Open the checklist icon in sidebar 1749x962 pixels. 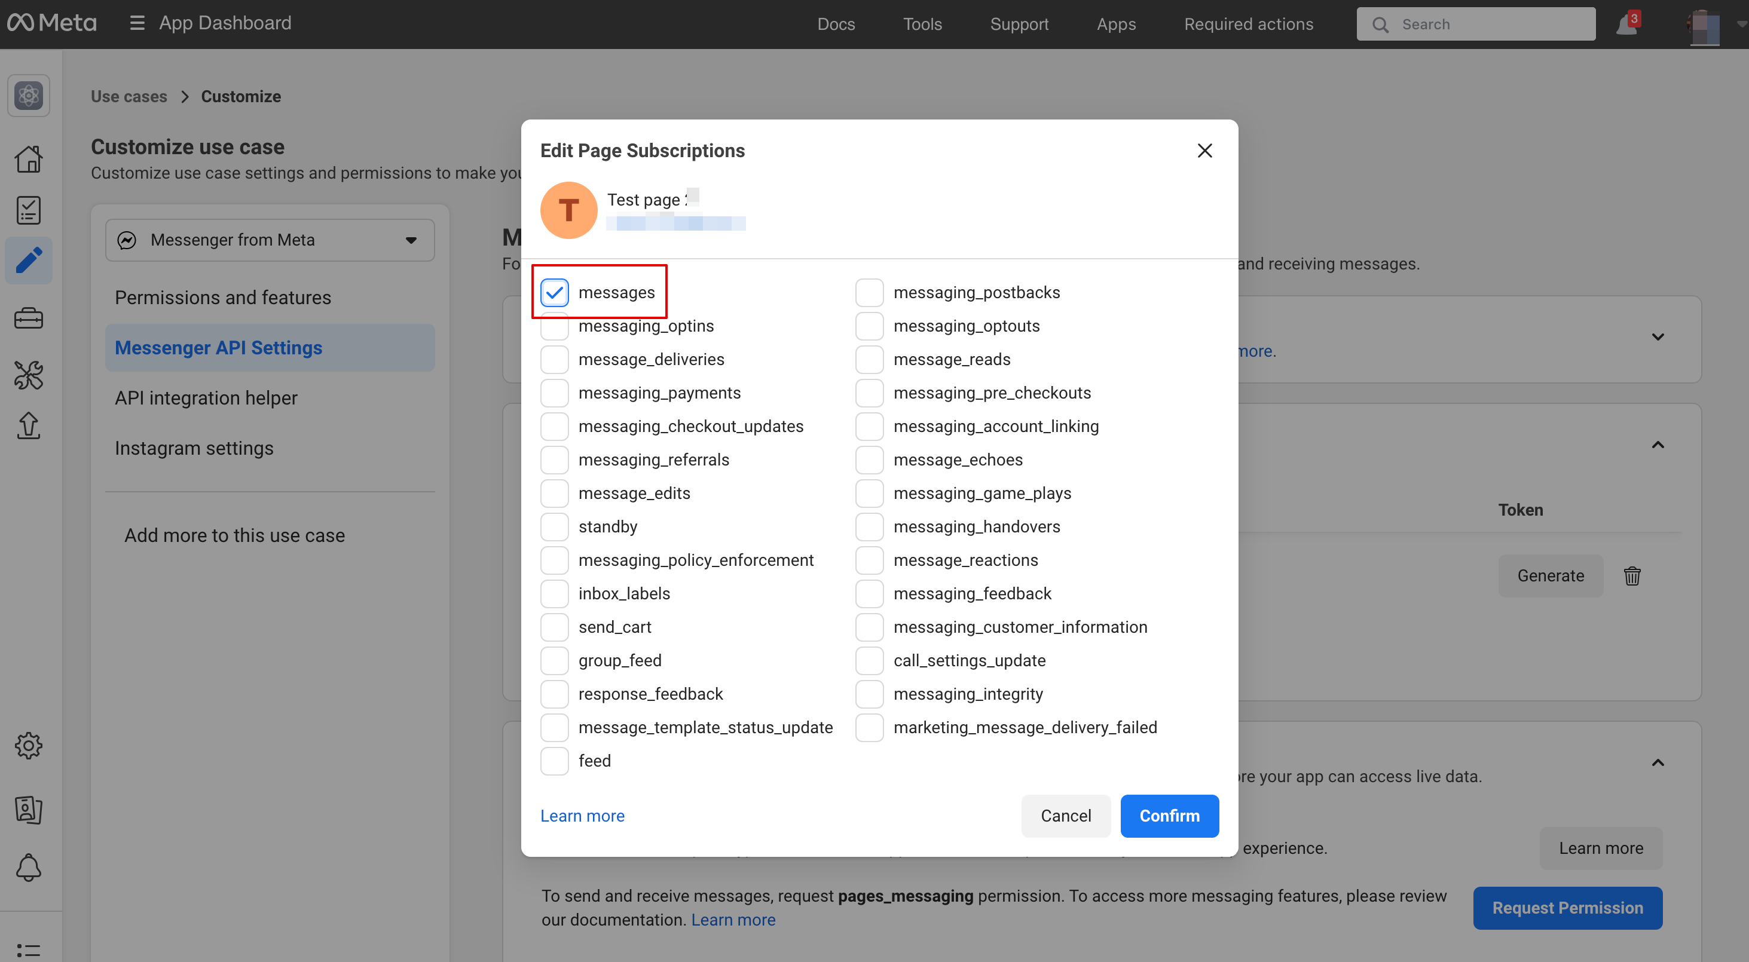(29, 210)
